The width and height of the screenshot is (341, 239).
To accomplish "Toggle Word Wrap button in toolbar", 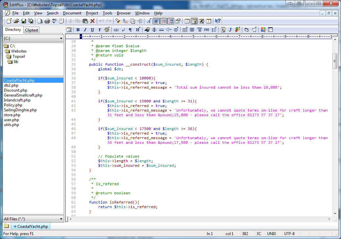I will [x=156, y=21].
